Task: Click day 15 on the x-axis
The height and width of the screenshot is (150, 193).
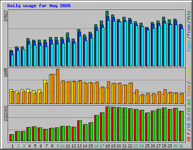Action: click(x=90, y=146)
